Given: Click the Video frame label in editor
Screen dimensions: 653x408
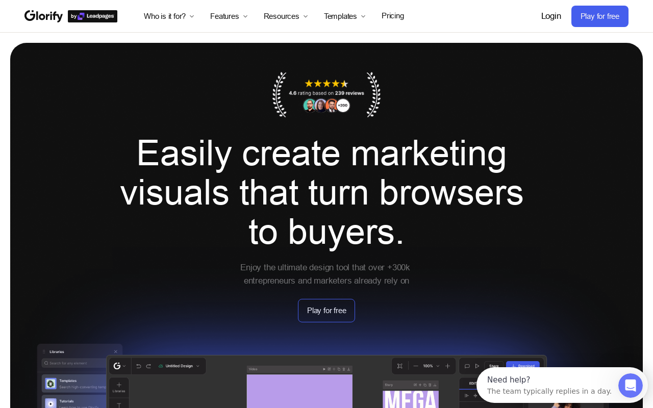Looking at the screenshot, I should [253, 369].
